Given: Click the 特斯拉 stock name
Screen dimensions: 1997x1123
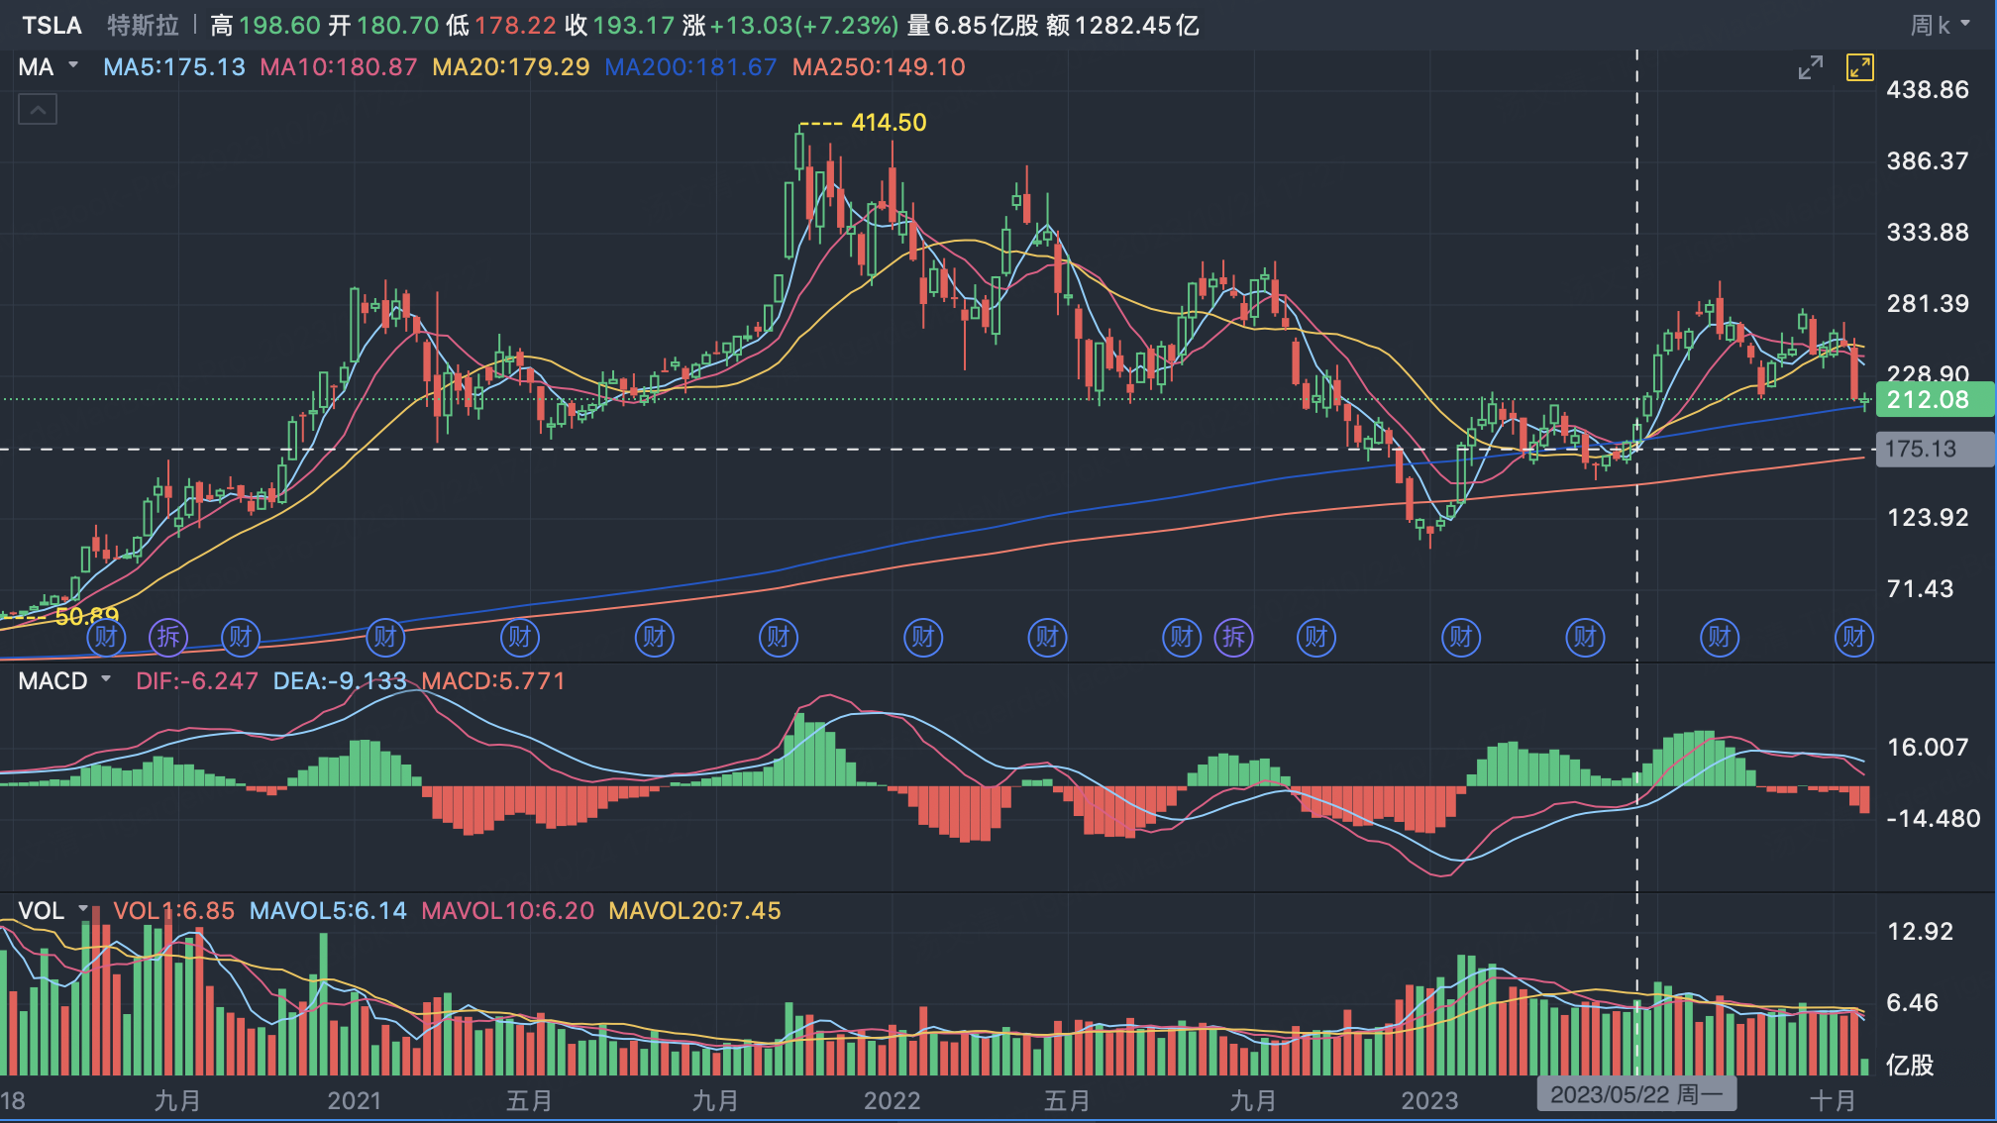Looking at the screenshot, I should (143, 25).
